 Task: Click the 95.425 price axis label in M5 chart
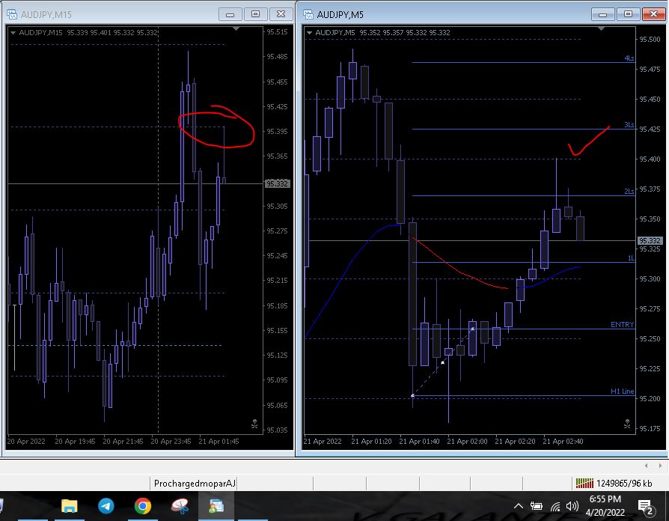pos(650,129)
